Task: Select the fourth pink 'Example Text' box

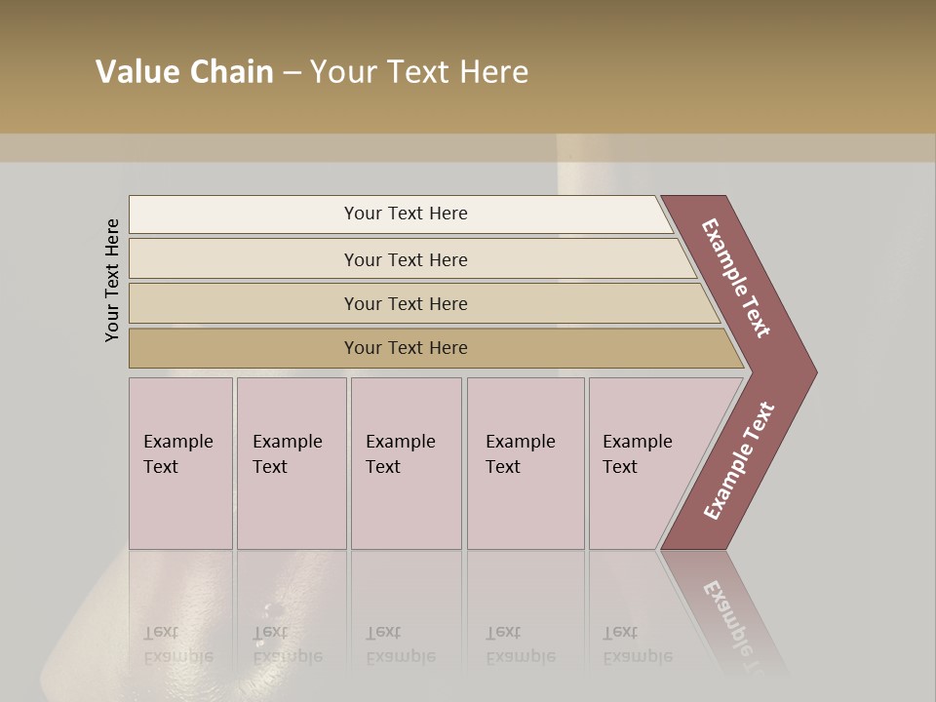Action: pyautogui.click(x=526, y=463)
